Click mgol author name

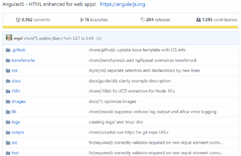click(18, 38)
